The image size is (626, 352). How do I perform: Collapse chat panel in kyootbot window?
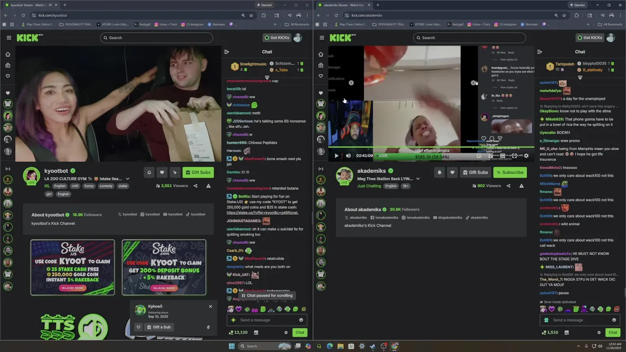[226, 52]
